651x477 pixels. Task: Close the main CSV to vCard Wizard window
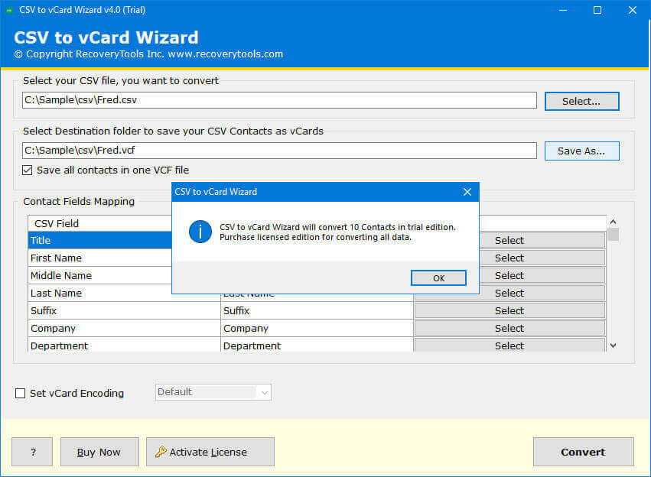coord(633,10)
